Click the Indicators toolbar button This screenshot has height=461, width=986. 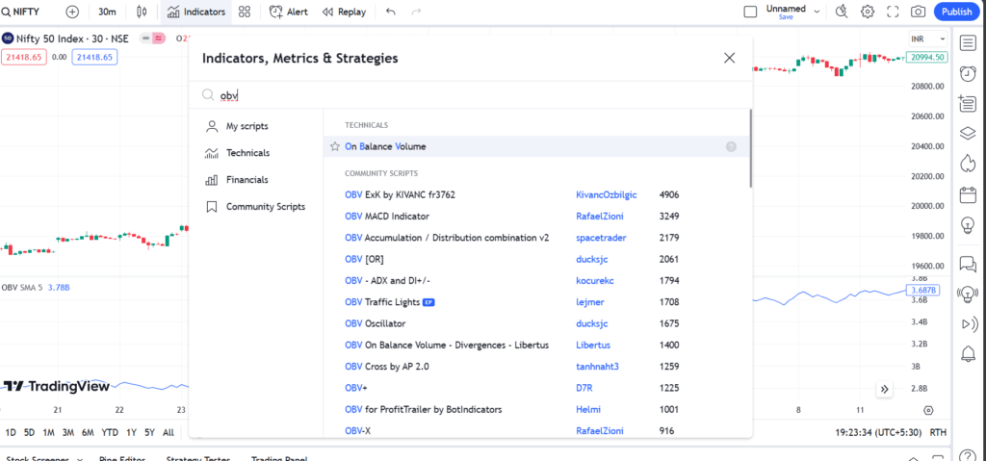click(196, 12)
